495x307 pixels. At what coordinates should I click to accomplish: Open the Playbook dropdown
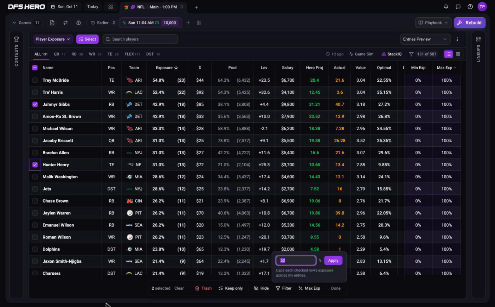click(x=433, y=23)
